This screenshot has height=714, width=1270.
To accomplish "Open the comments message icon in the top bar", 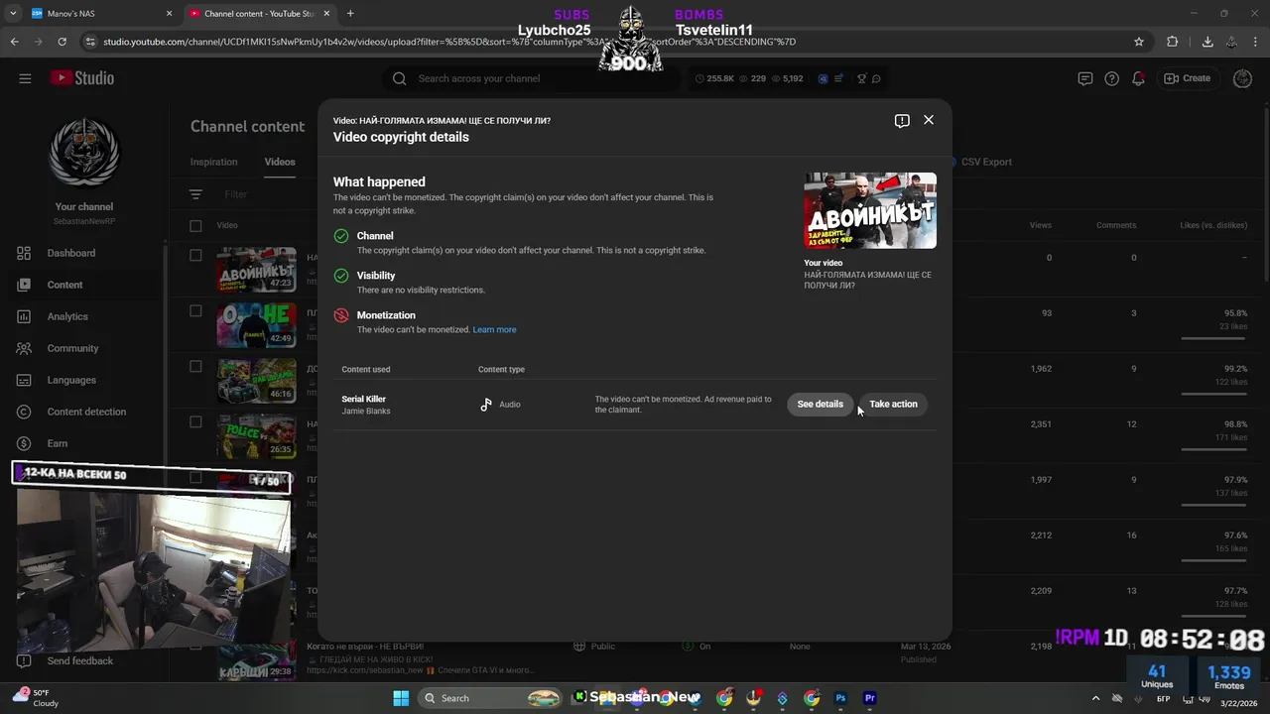I will (1085, 78).
